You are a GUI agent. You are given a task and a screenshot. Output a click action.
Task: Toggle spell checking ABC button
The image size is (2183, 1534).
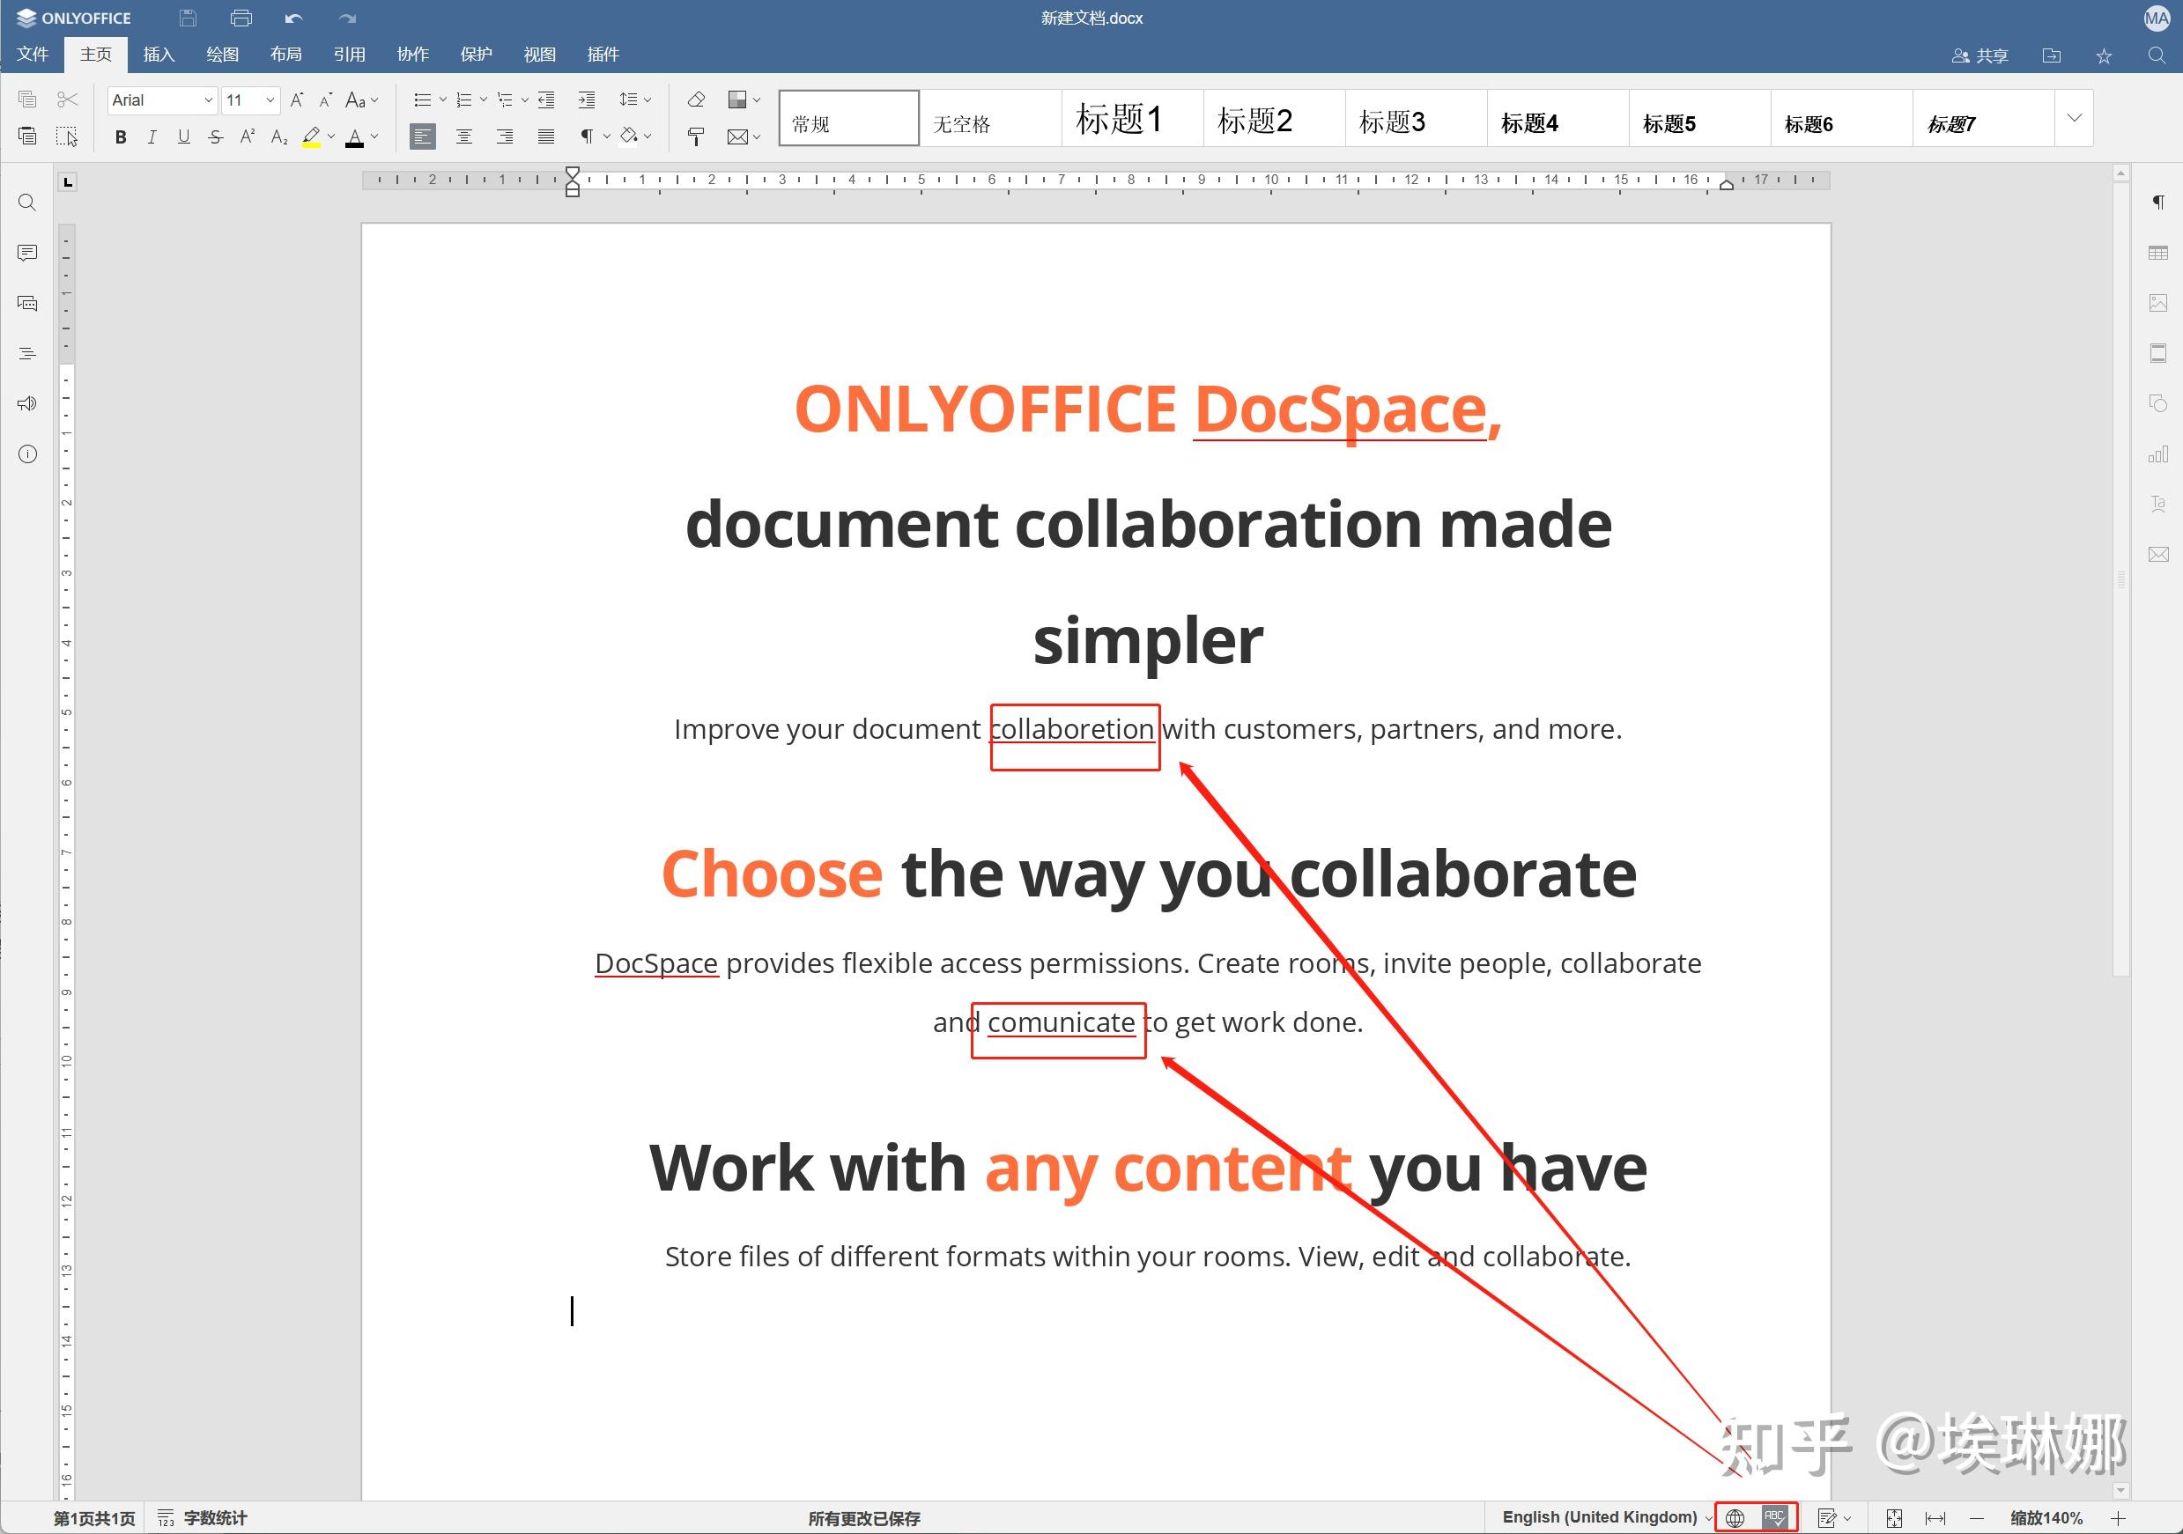click(x=1774, y=1518)
